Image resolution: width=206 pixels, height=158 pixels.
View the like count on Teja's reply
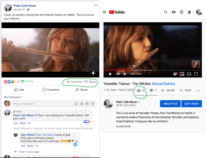76,144
